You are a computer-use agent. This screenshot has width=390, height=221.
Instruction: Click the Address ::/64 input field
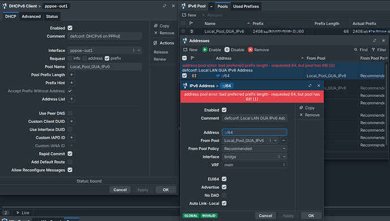click(254, 132)
